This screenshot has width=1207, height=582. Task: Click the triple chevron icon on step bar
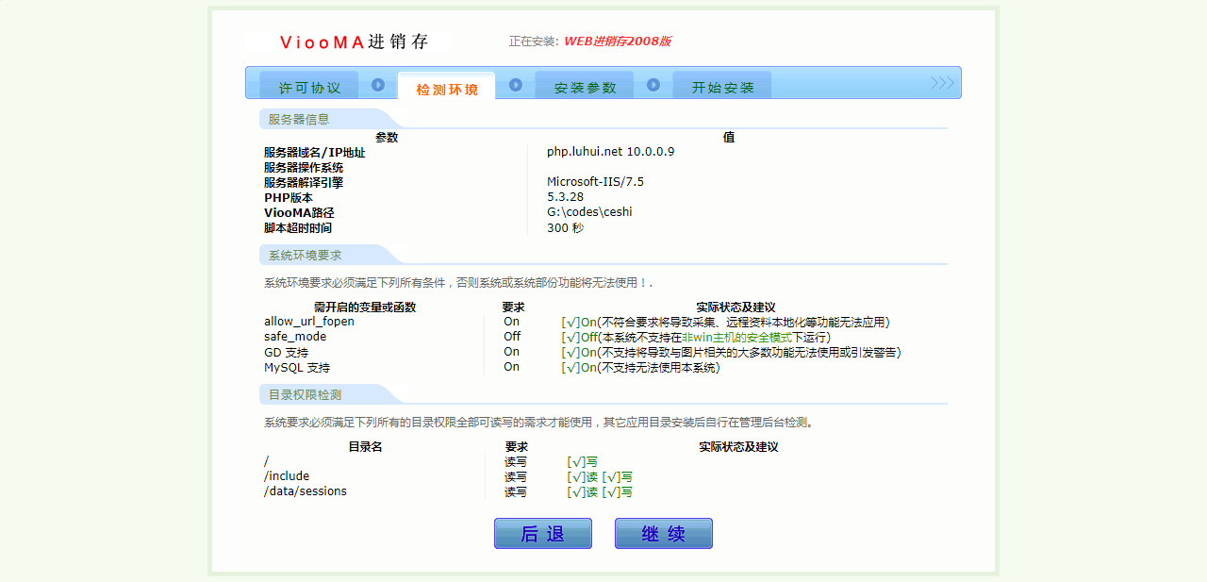[943, 83]
